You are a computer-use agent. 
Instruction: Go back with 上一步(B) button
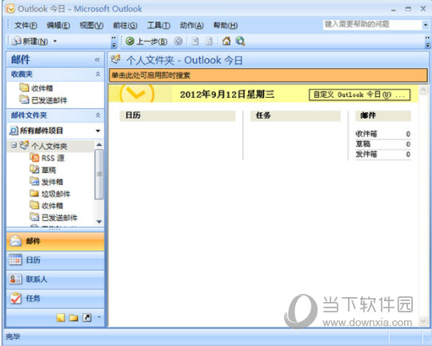[x=146, y=42]
